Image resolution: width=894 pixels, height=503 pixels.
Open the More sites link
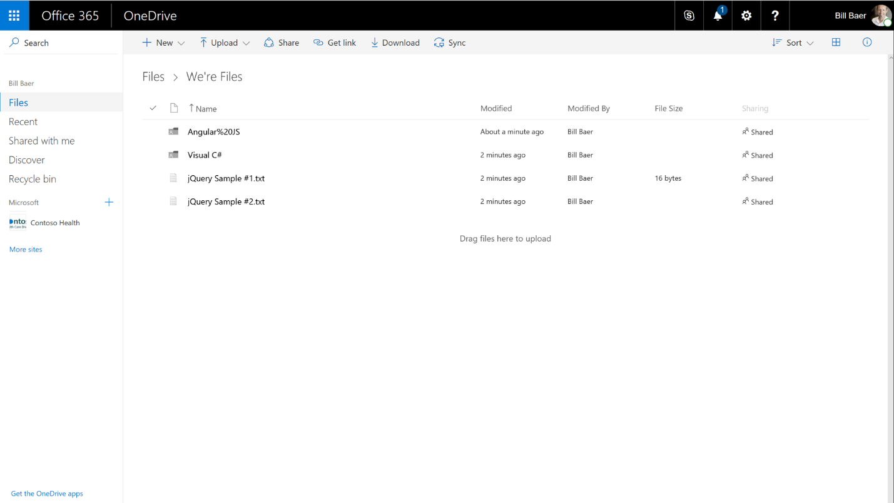26,249
